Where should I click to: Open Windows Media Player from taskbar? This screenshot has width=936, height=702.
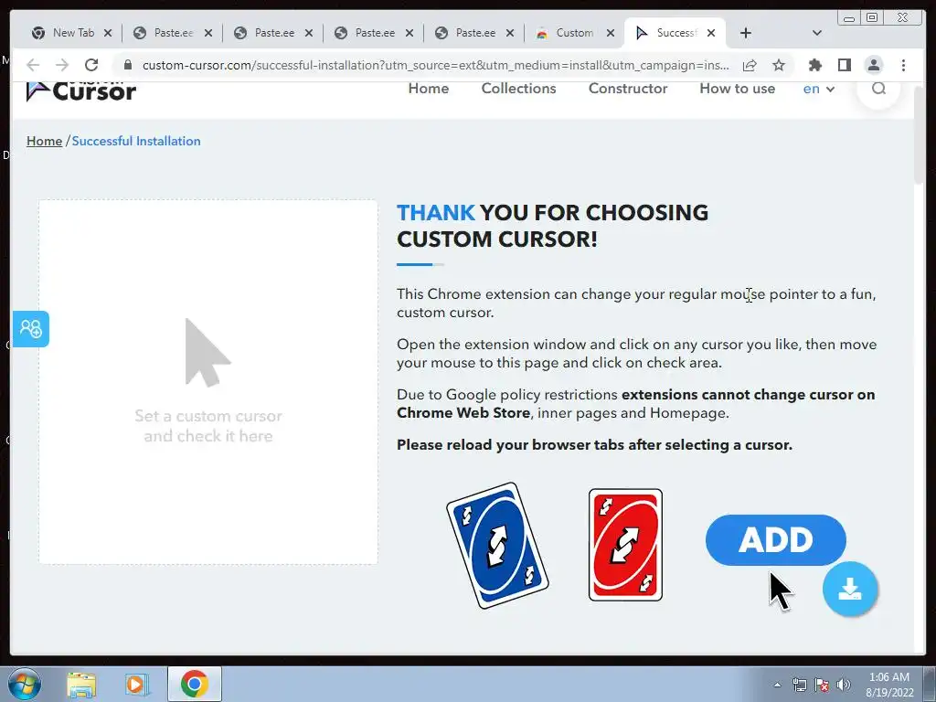point(137,684)
